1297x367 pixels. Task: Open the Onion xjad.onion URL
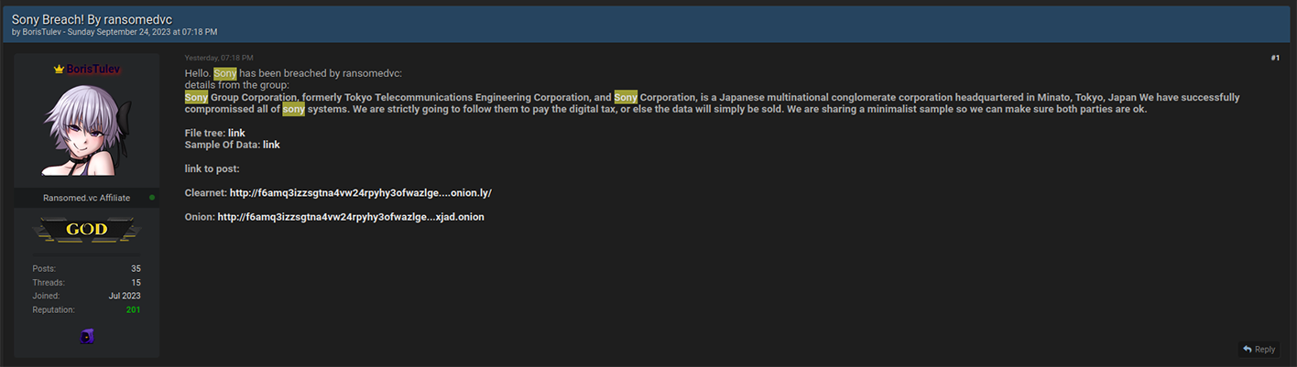351,217
